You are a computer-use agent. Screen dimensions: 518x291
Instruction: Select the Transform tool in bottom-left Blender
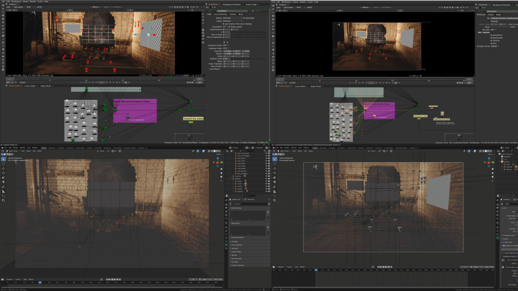click(x=4, y=182)
